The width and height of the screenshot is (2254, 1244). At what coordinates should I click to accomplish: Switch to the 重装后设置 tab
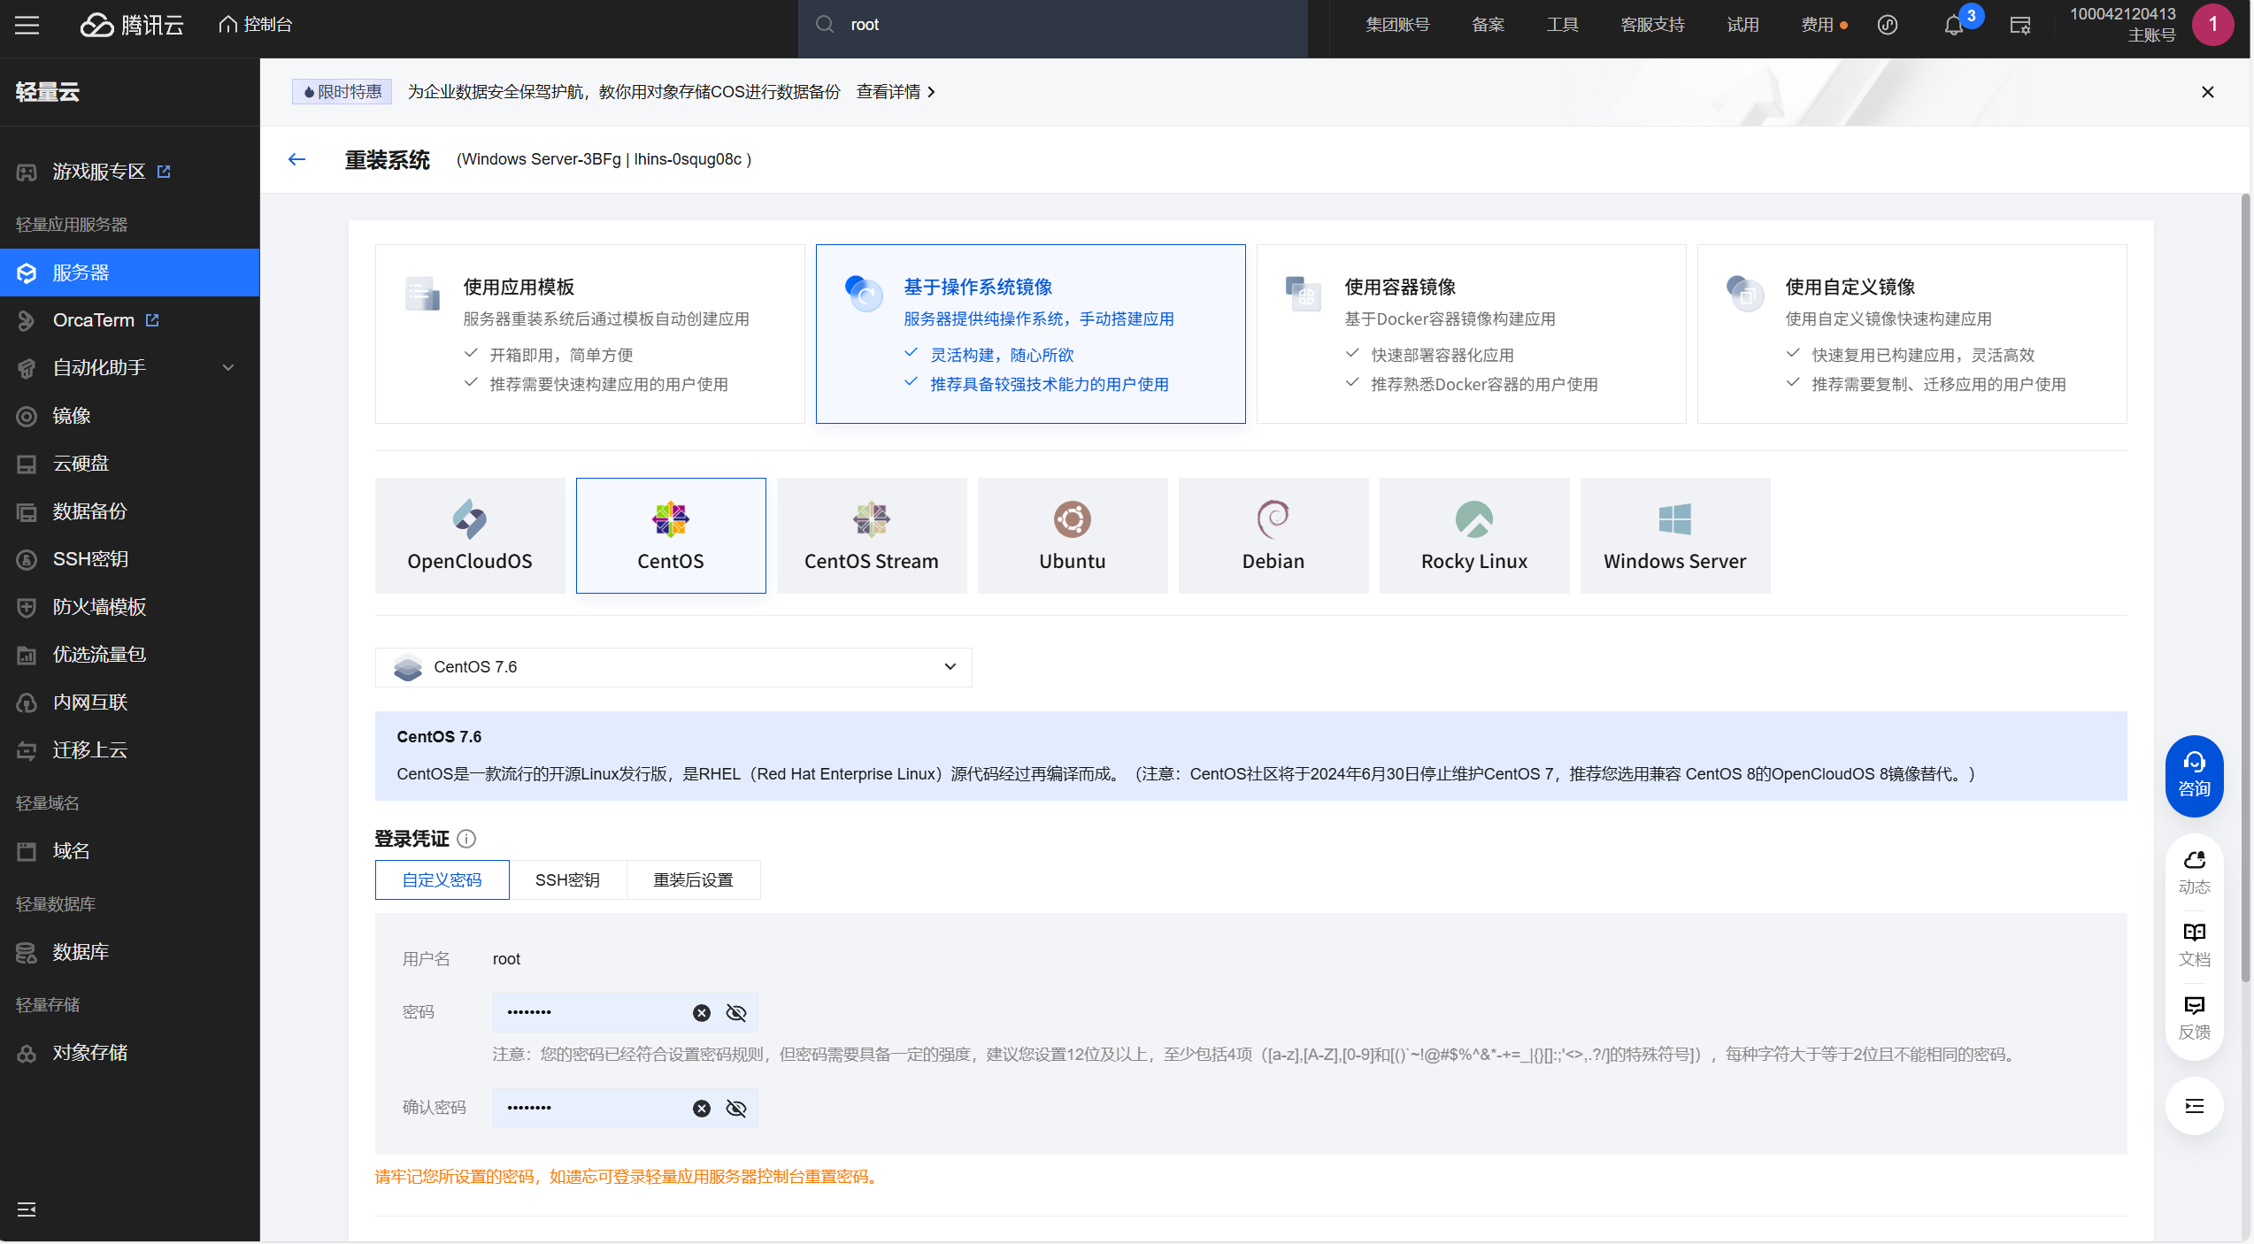click(693, 879)
